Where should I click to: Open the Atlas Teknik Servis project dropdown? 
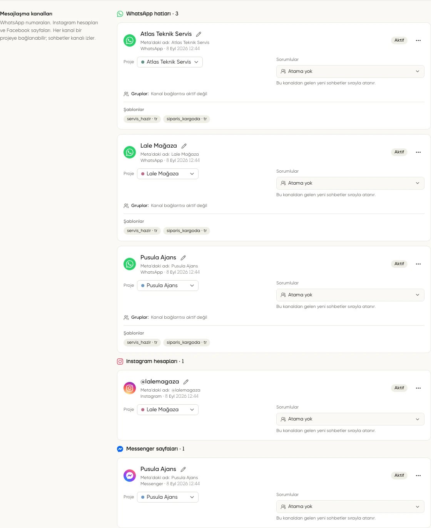coord(170,62)
